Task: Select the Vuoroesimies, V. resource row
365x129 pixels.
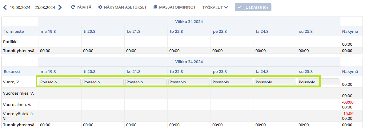Action: click(182, 93)
